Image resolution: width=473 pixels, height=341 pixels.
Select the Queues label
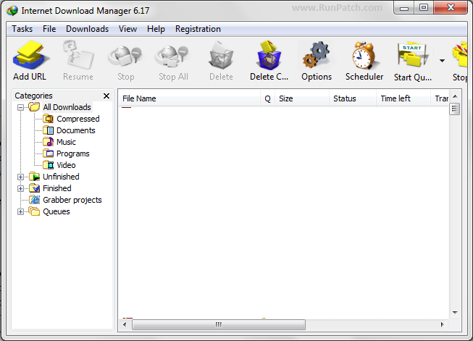56,211
